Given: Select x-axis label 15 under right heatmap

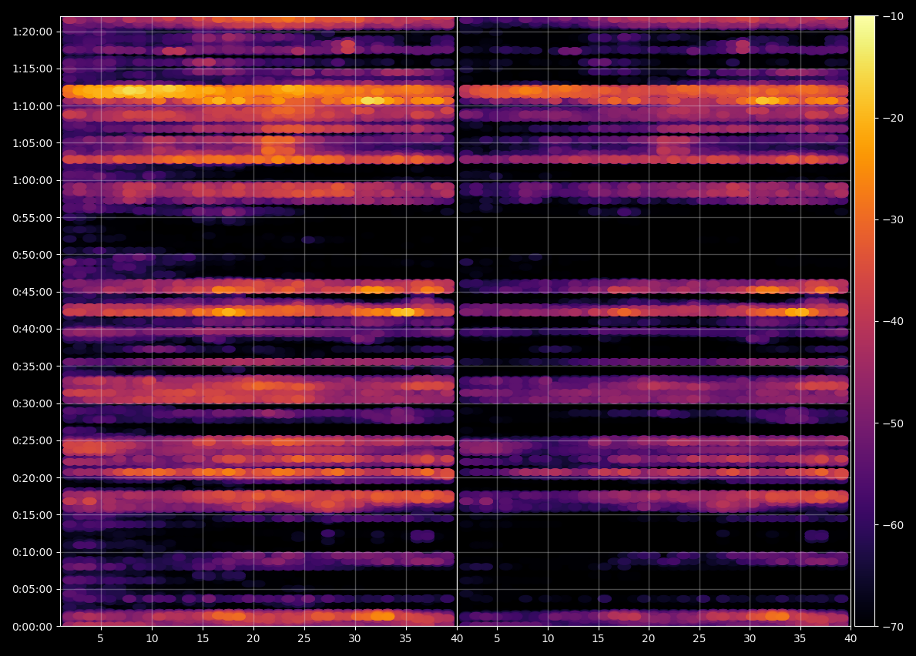Looking at the screenshot, I should coord(598,638).
